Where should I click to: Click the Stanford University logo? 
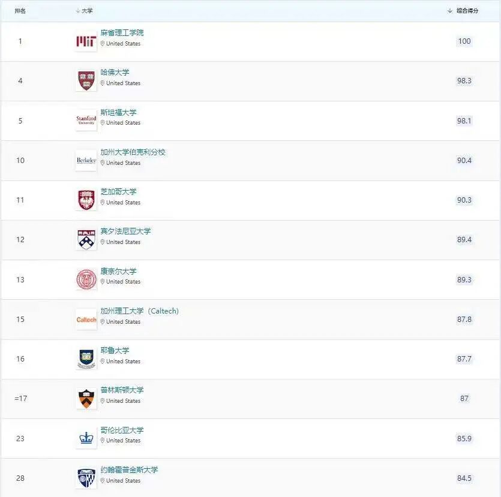pyautogui.click(x=86, y=121)
